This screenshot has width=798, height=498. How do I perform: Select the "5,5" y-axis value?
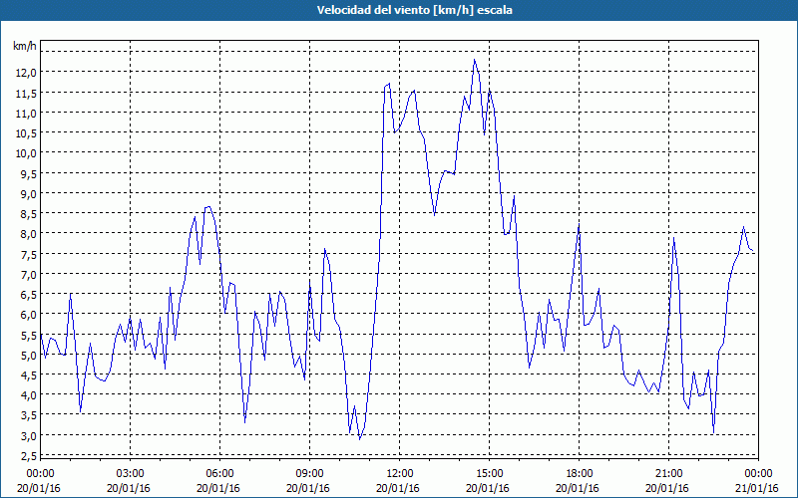(x=28, y=335)
